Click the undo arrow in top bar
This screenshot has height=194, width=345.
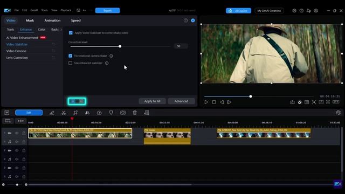(85, 10)
